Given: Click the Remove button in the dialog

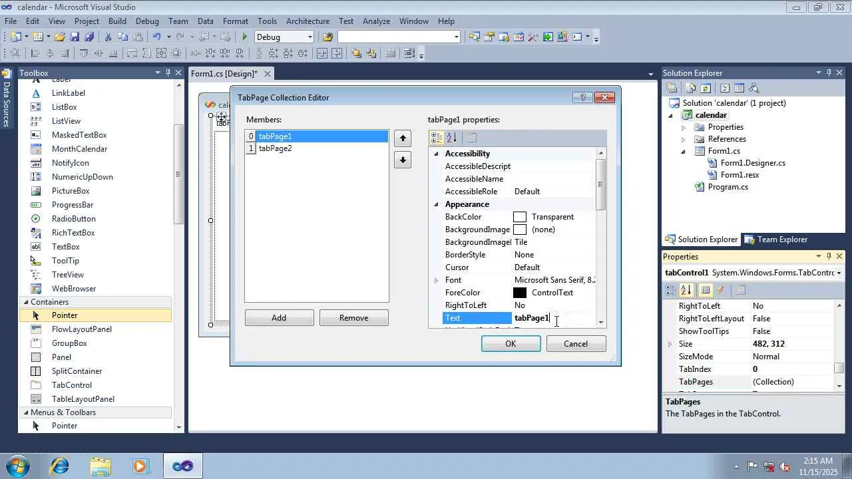Looking at the screenshot, I should click(353, 318).
